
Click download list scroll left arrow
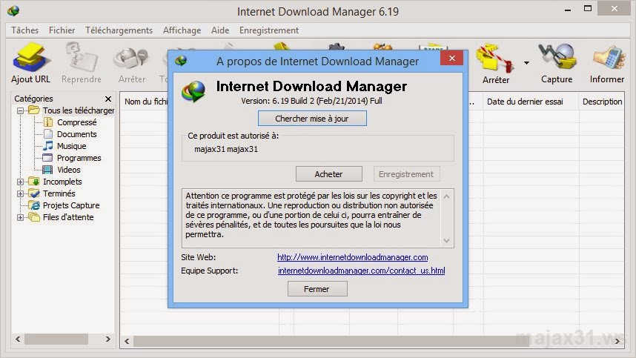[127, 342]
